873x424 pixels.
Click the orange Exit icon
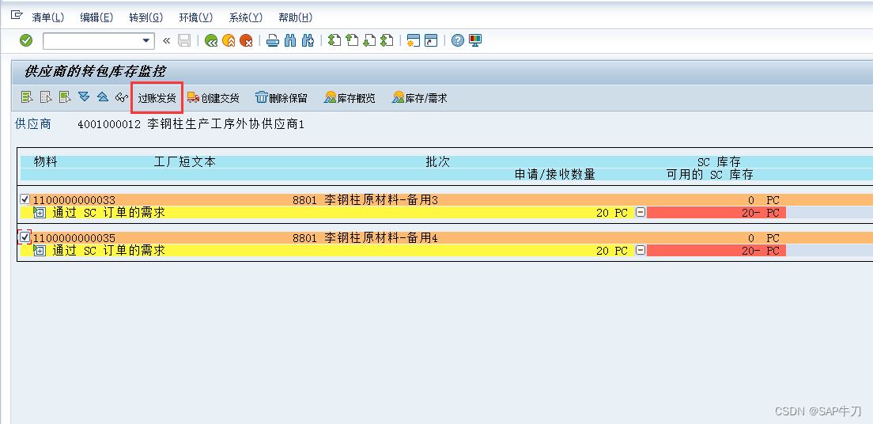click(x=229, y=40)
